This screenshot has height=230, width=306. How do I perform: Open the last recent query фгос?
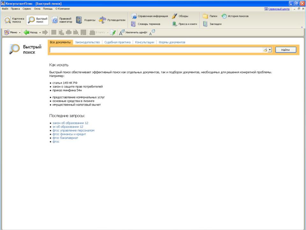coord(56,142)
